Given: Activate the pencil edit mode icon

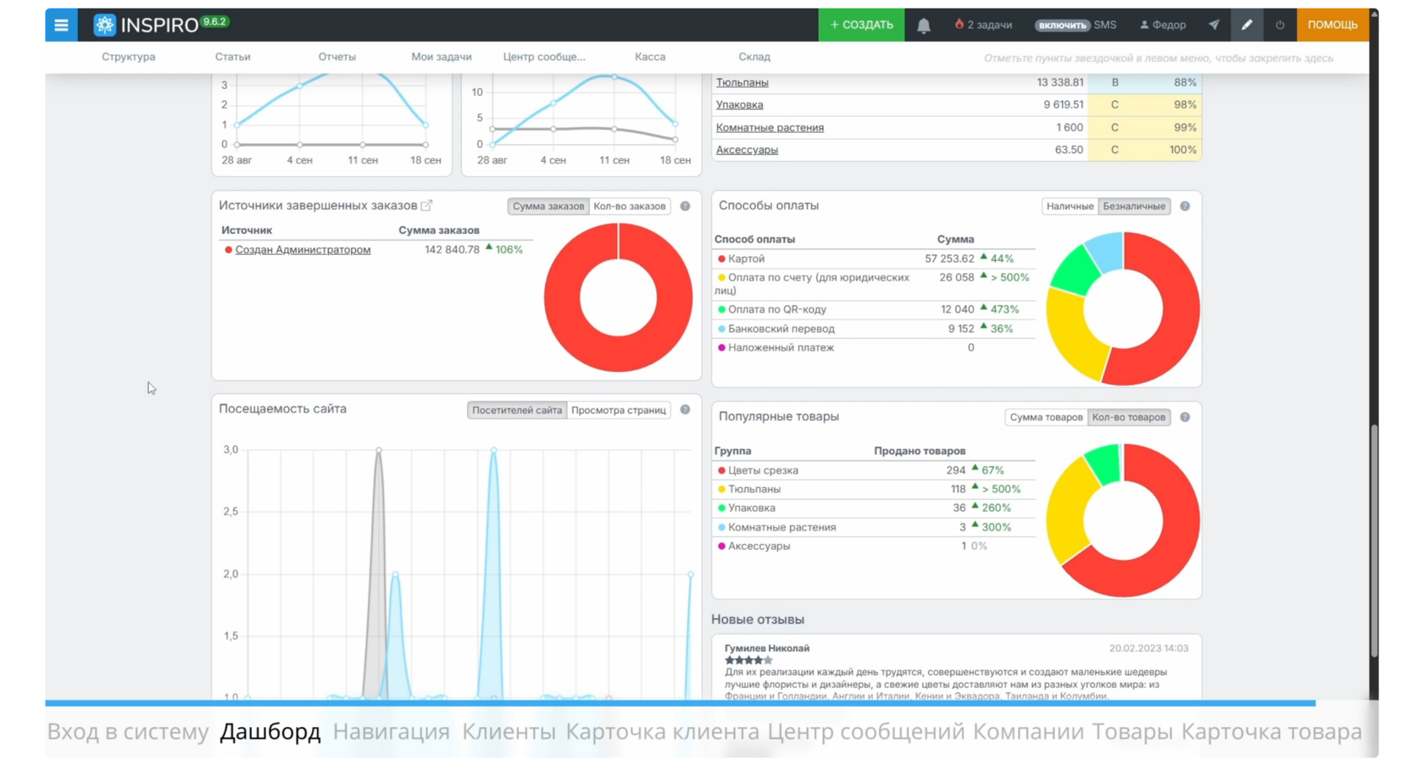Looking at the screenshot, I should (x=1247, y=25).
